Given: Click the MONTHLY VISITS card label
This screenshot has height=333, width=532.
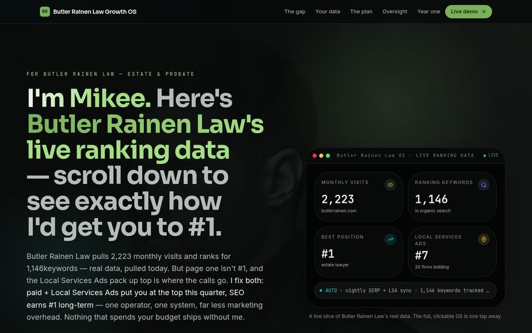Looking at the screenshot, I should coord(345,182).
